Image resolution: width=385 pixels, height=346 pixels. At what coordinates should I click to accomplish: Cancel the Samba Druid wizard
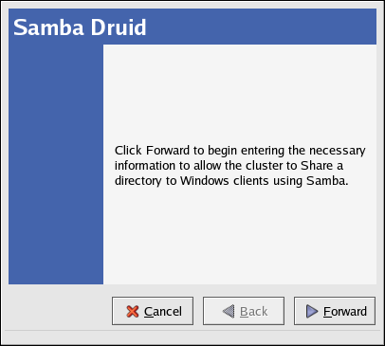coord(153,311)
